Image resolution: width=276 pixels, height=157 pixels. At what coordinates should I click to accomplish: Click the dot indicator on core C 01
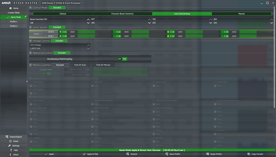(x=61, y=32)
